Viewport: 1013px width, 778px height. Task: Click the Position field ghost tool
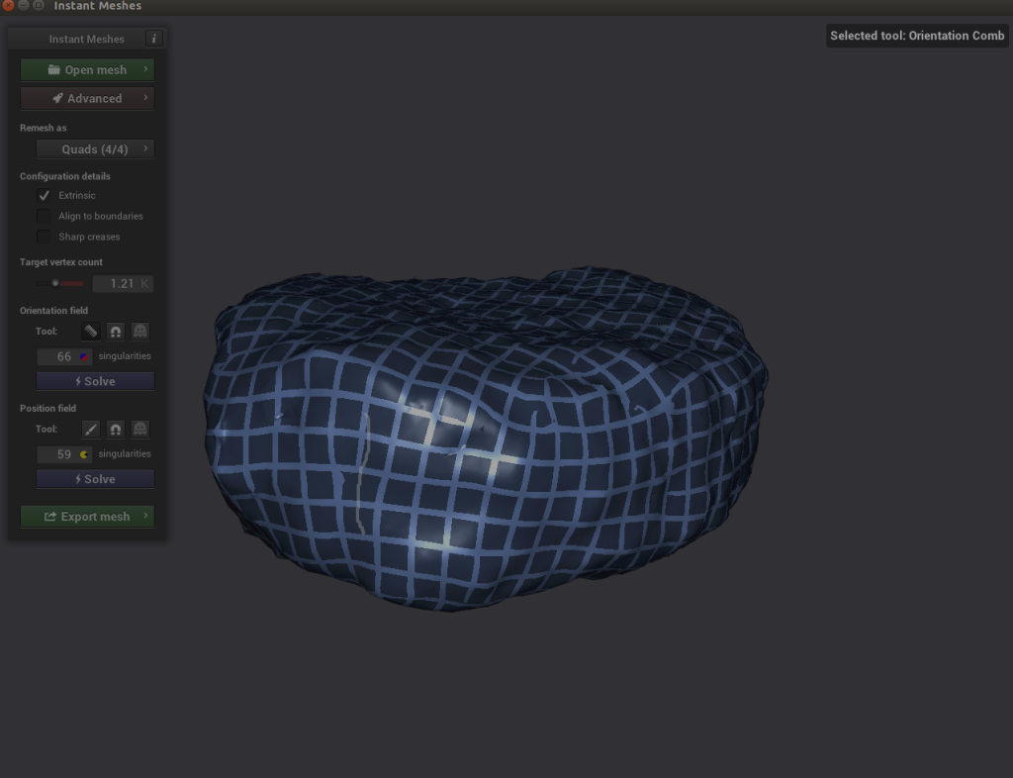140,430
